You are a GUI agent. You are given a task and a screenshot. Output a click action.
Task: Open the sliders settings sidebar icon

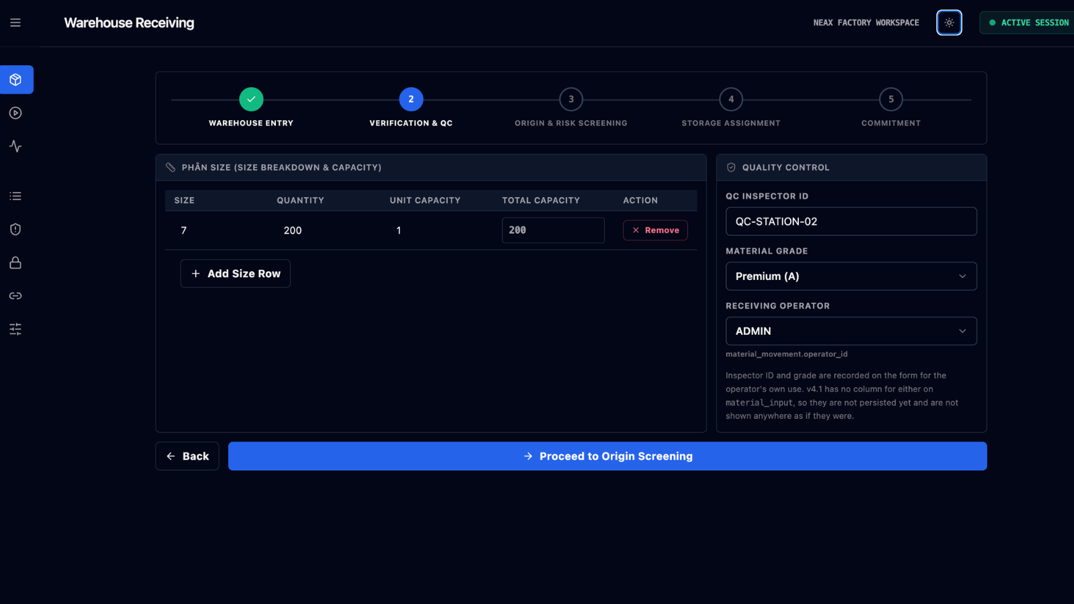[x=15, y=329]
